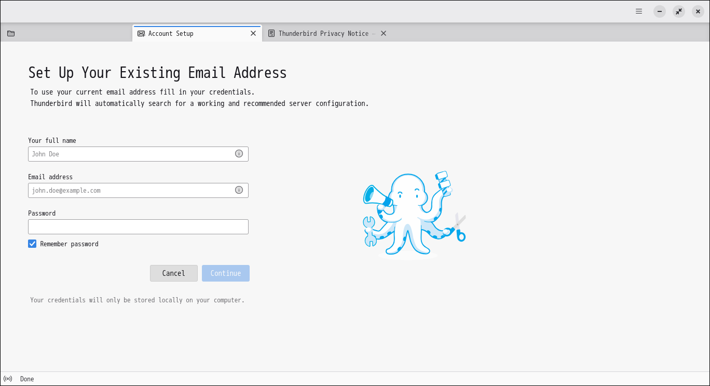Click the info icon in the email address field
Image resolution: width=710 pixels, height=386 pixels.
(239, 190)
